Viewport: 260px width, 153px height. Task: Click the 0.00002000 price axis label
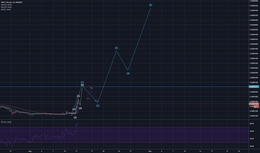(x=254, y=92)
